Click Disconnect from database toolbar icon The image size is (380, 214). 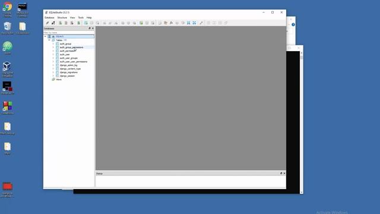tap(53, 23)
